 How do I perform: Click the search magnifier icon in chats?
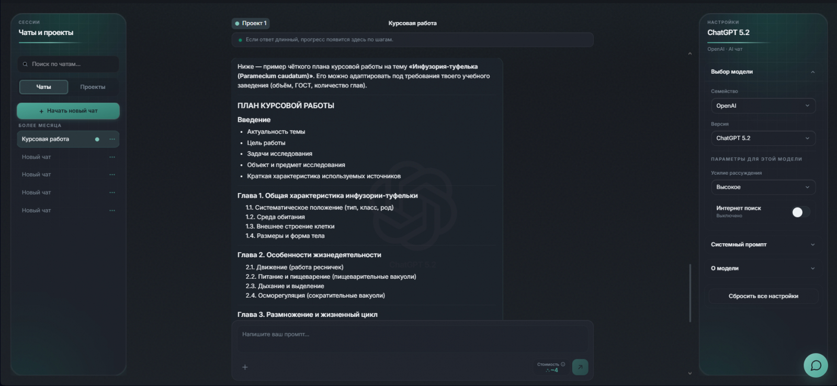pyautogui.click(x=25, y=64)
